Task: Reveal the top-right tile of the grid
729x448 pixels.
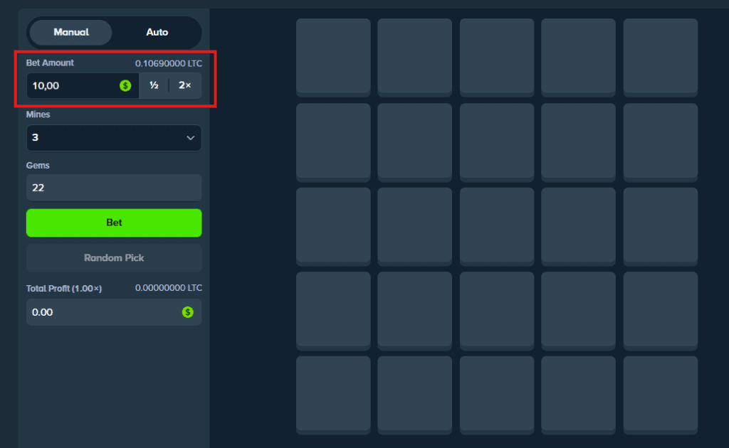Action: click(x=660, y=57)
